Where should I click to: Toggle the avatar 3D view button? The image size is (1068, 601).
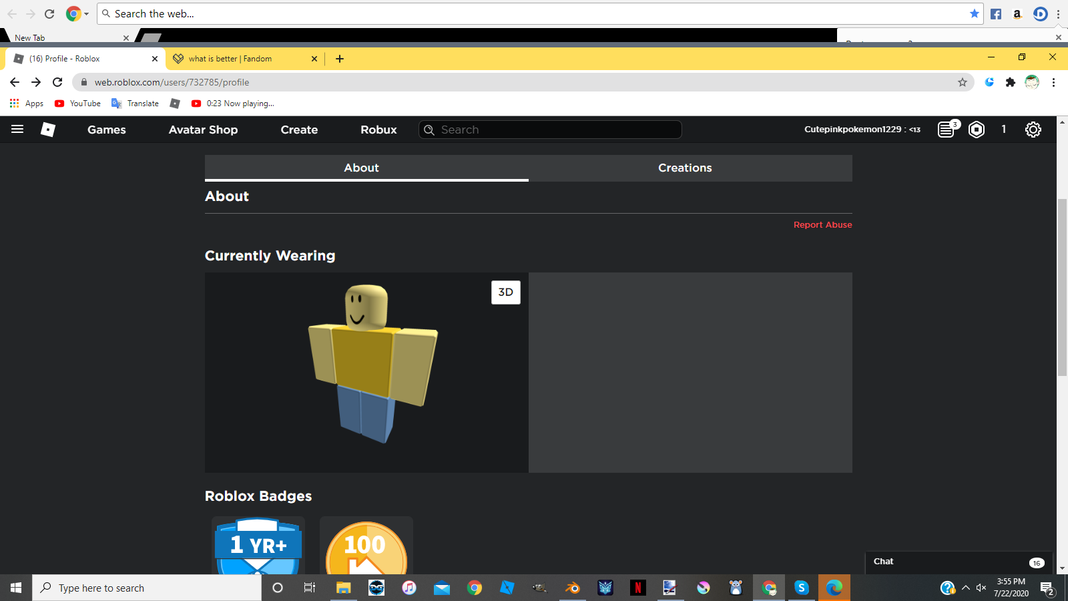pos(506,292)
